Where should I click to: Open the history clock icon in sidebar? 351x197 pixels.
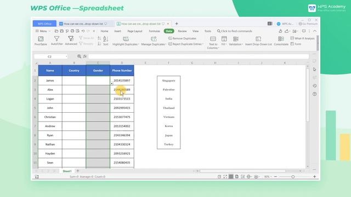[x=314, y=86]
